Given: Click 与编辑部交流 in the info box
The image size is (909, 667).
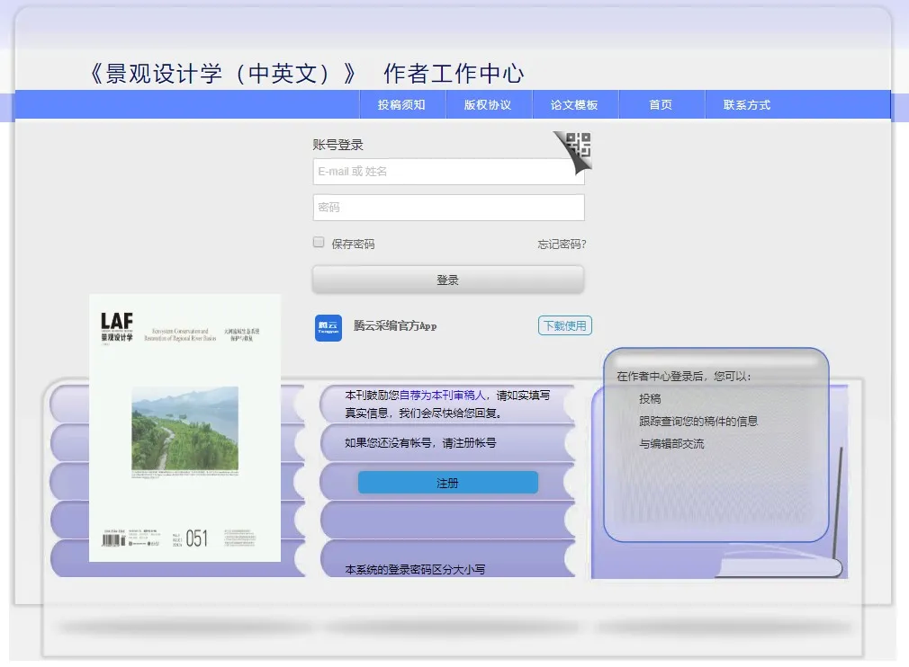Looking at the screenshot, I should coord(671,444).
